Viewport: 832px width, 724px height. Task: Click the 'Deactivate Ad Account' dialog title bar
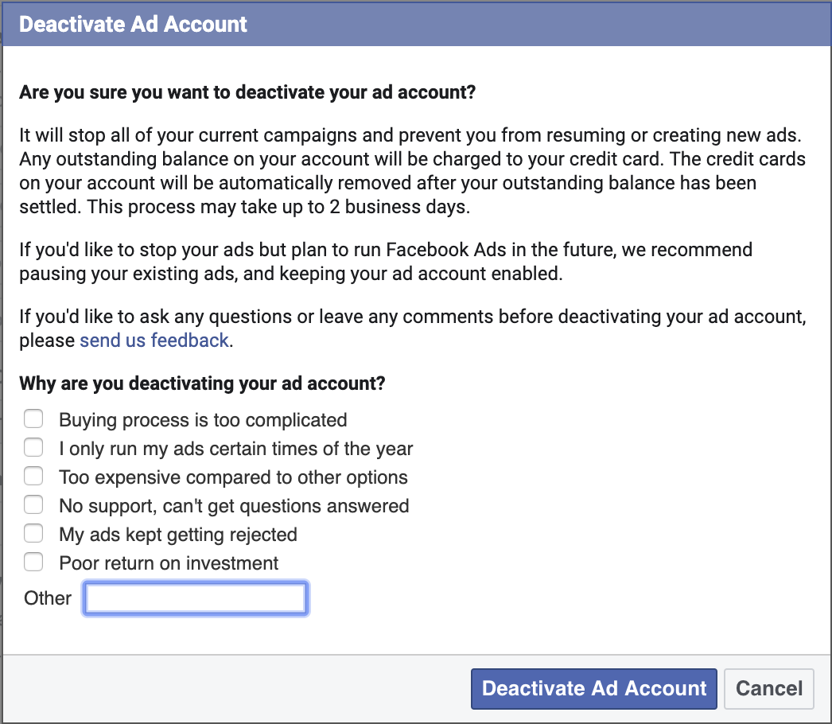(416, 24)
